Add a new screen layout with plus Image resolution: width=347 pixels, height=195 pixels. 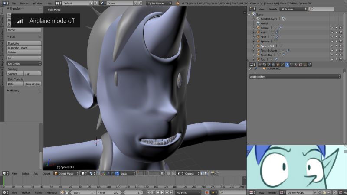click(91, 3)
